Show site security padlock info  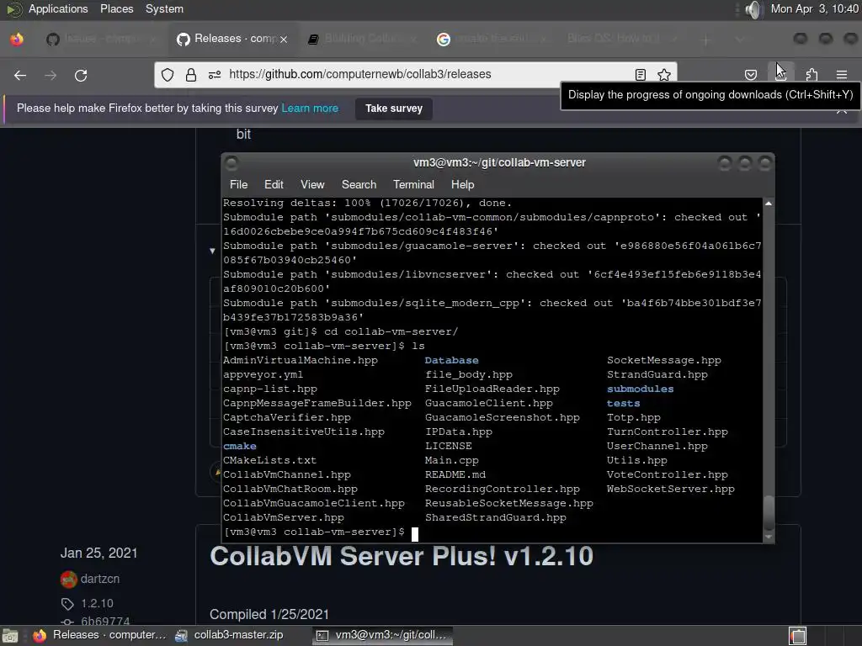191,75
